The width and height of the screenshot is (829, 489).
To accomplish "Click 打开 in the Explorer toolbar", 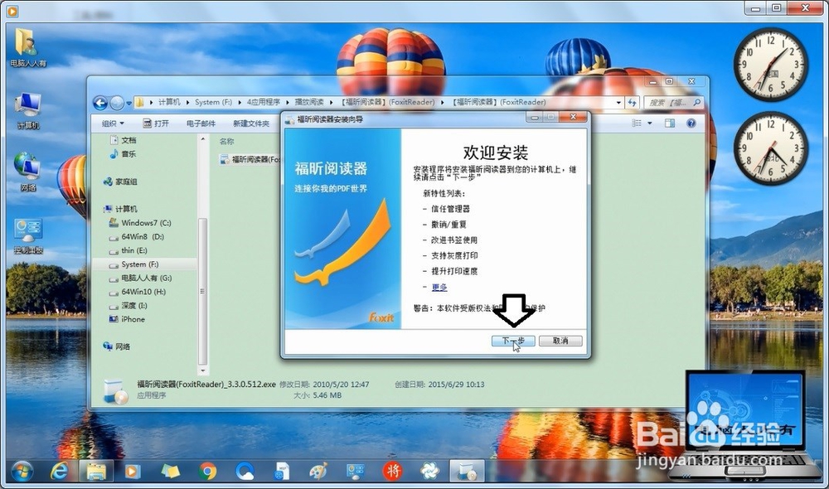I will click(156, 123).
